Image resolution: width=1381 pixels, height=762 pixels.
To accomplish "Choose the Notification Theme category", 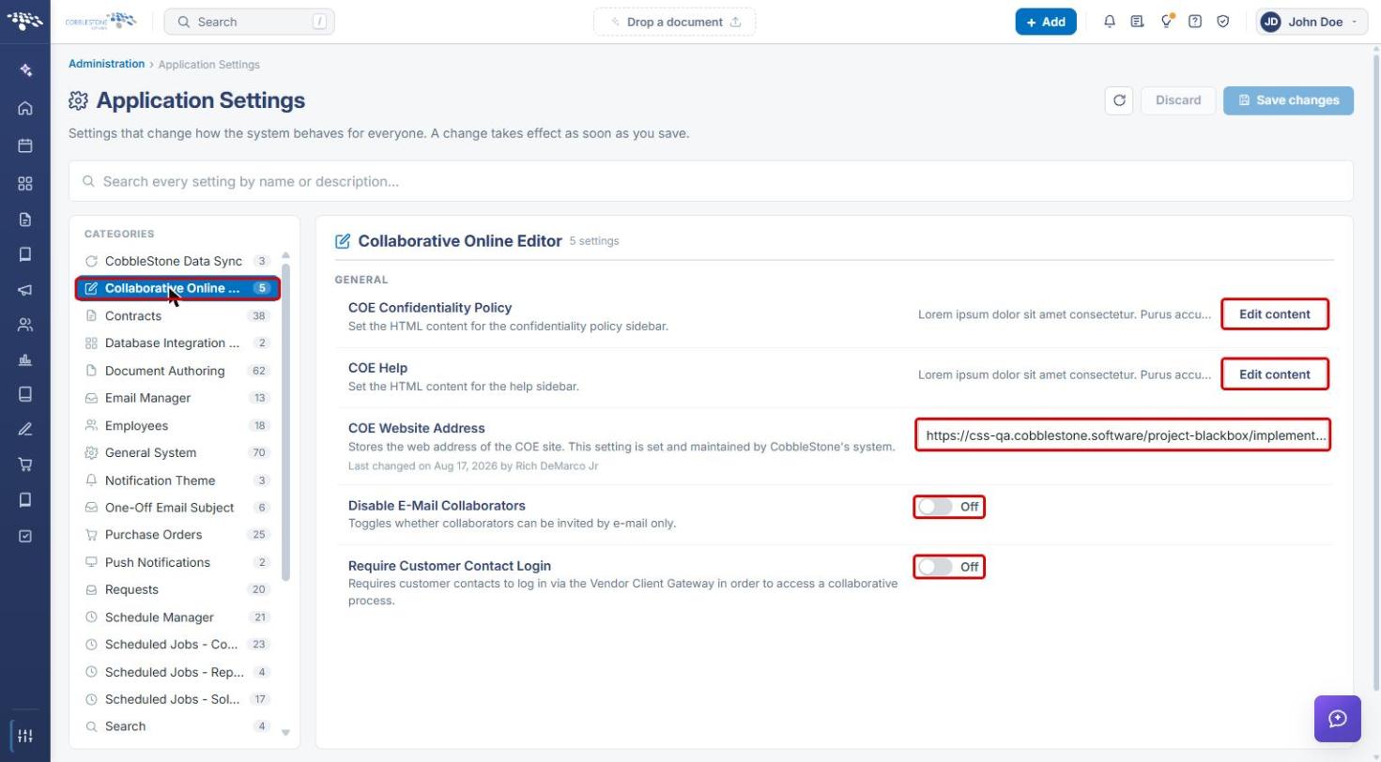I will [x=177, y=480].
